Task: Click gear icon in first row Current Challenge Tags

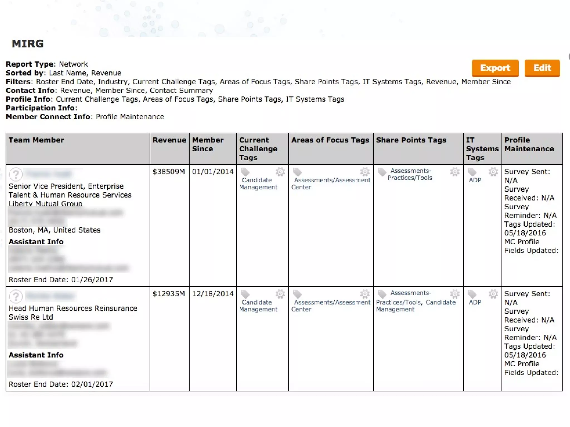Action: point(280,172)
